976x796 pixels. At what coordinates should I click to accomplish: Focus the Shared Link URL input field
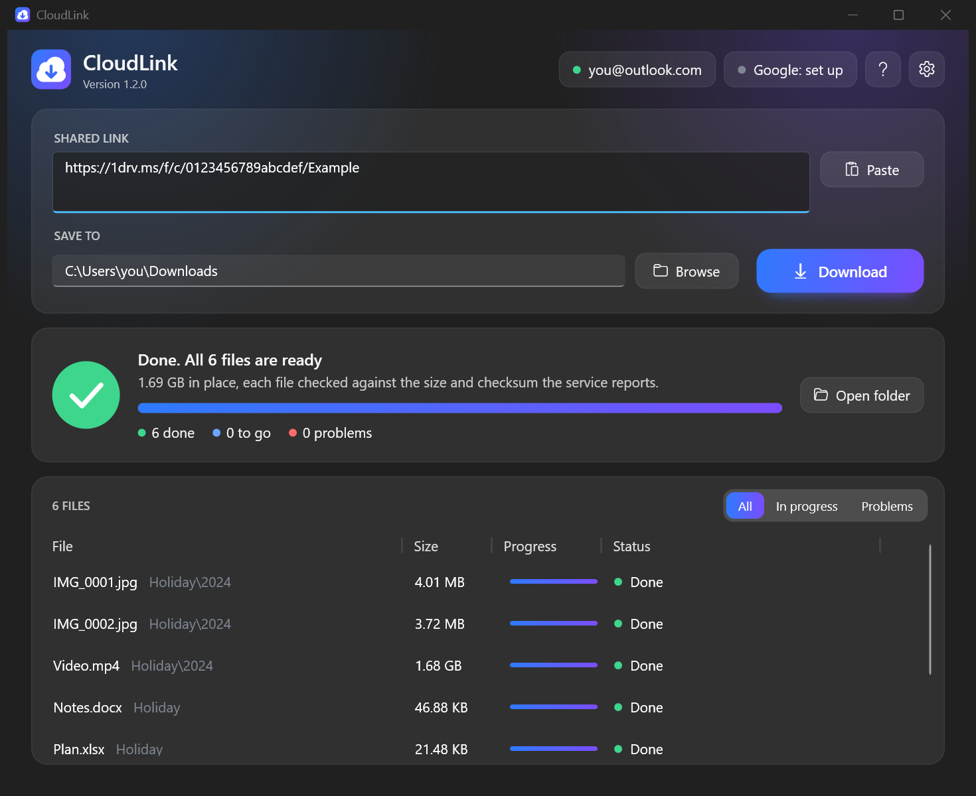pyautogui.click(x=431, y=182)
